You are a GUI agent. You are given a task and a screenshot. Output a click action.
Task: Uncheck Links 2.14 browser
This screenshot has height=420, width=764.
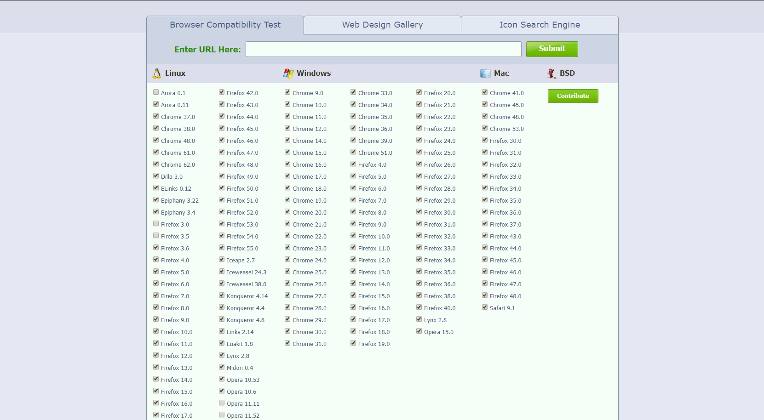(x=222, y=331)
